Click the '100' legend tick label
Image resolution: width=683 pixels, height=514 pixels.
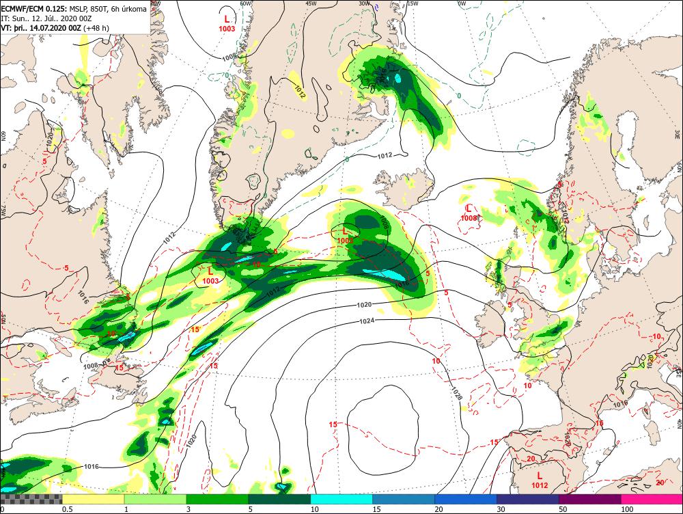click(627, 509)
